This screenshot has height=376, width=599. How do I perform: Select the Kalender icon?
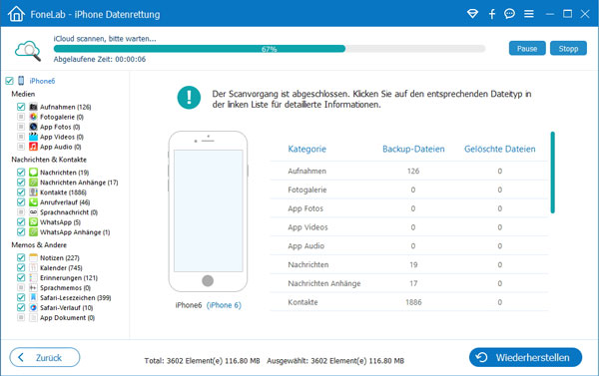pos(34,267)
